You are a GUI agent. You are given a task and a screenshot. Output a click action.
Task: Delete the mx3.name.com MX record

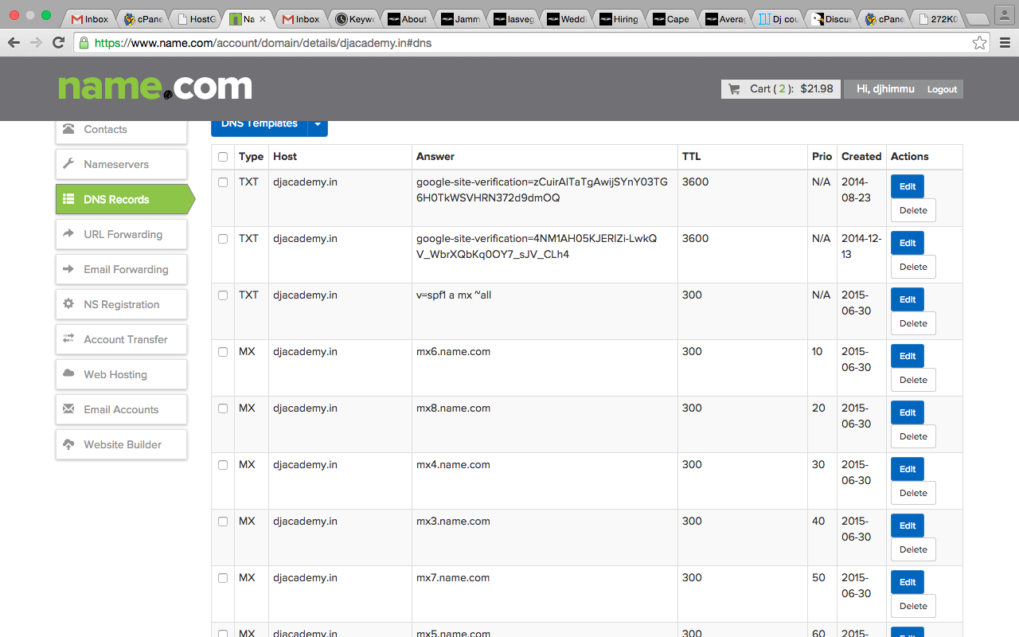click(x=913, y=549)
